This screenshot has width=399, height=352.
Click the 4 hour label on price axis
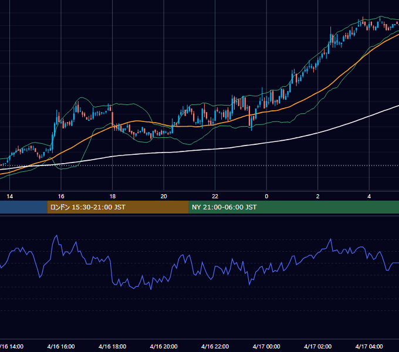click(x=369, y=197)
